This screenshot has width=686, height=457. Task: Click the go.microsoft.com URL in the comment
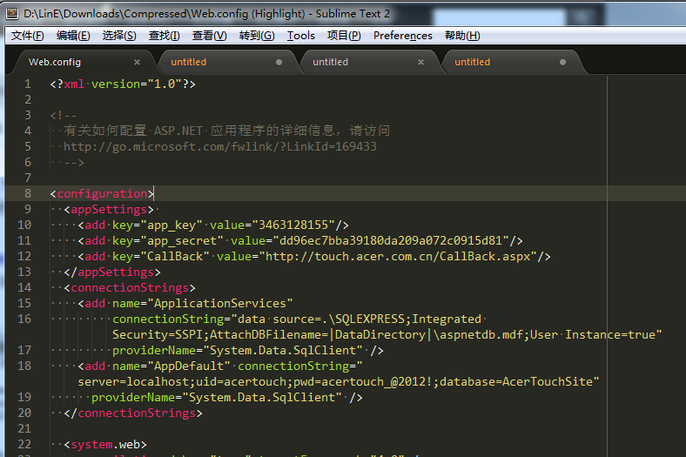tap(220, 146)
